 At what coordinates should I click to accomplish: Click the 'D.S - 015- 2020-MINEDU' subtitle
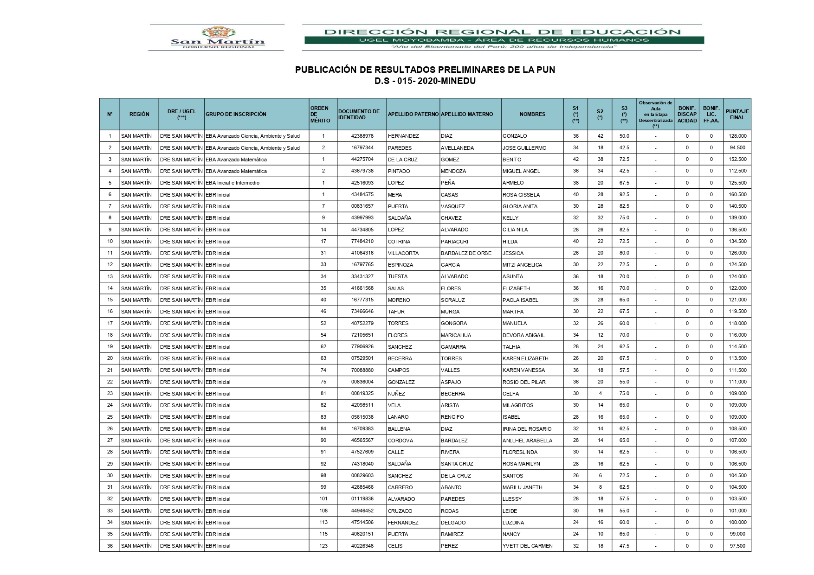pos(425,81)
